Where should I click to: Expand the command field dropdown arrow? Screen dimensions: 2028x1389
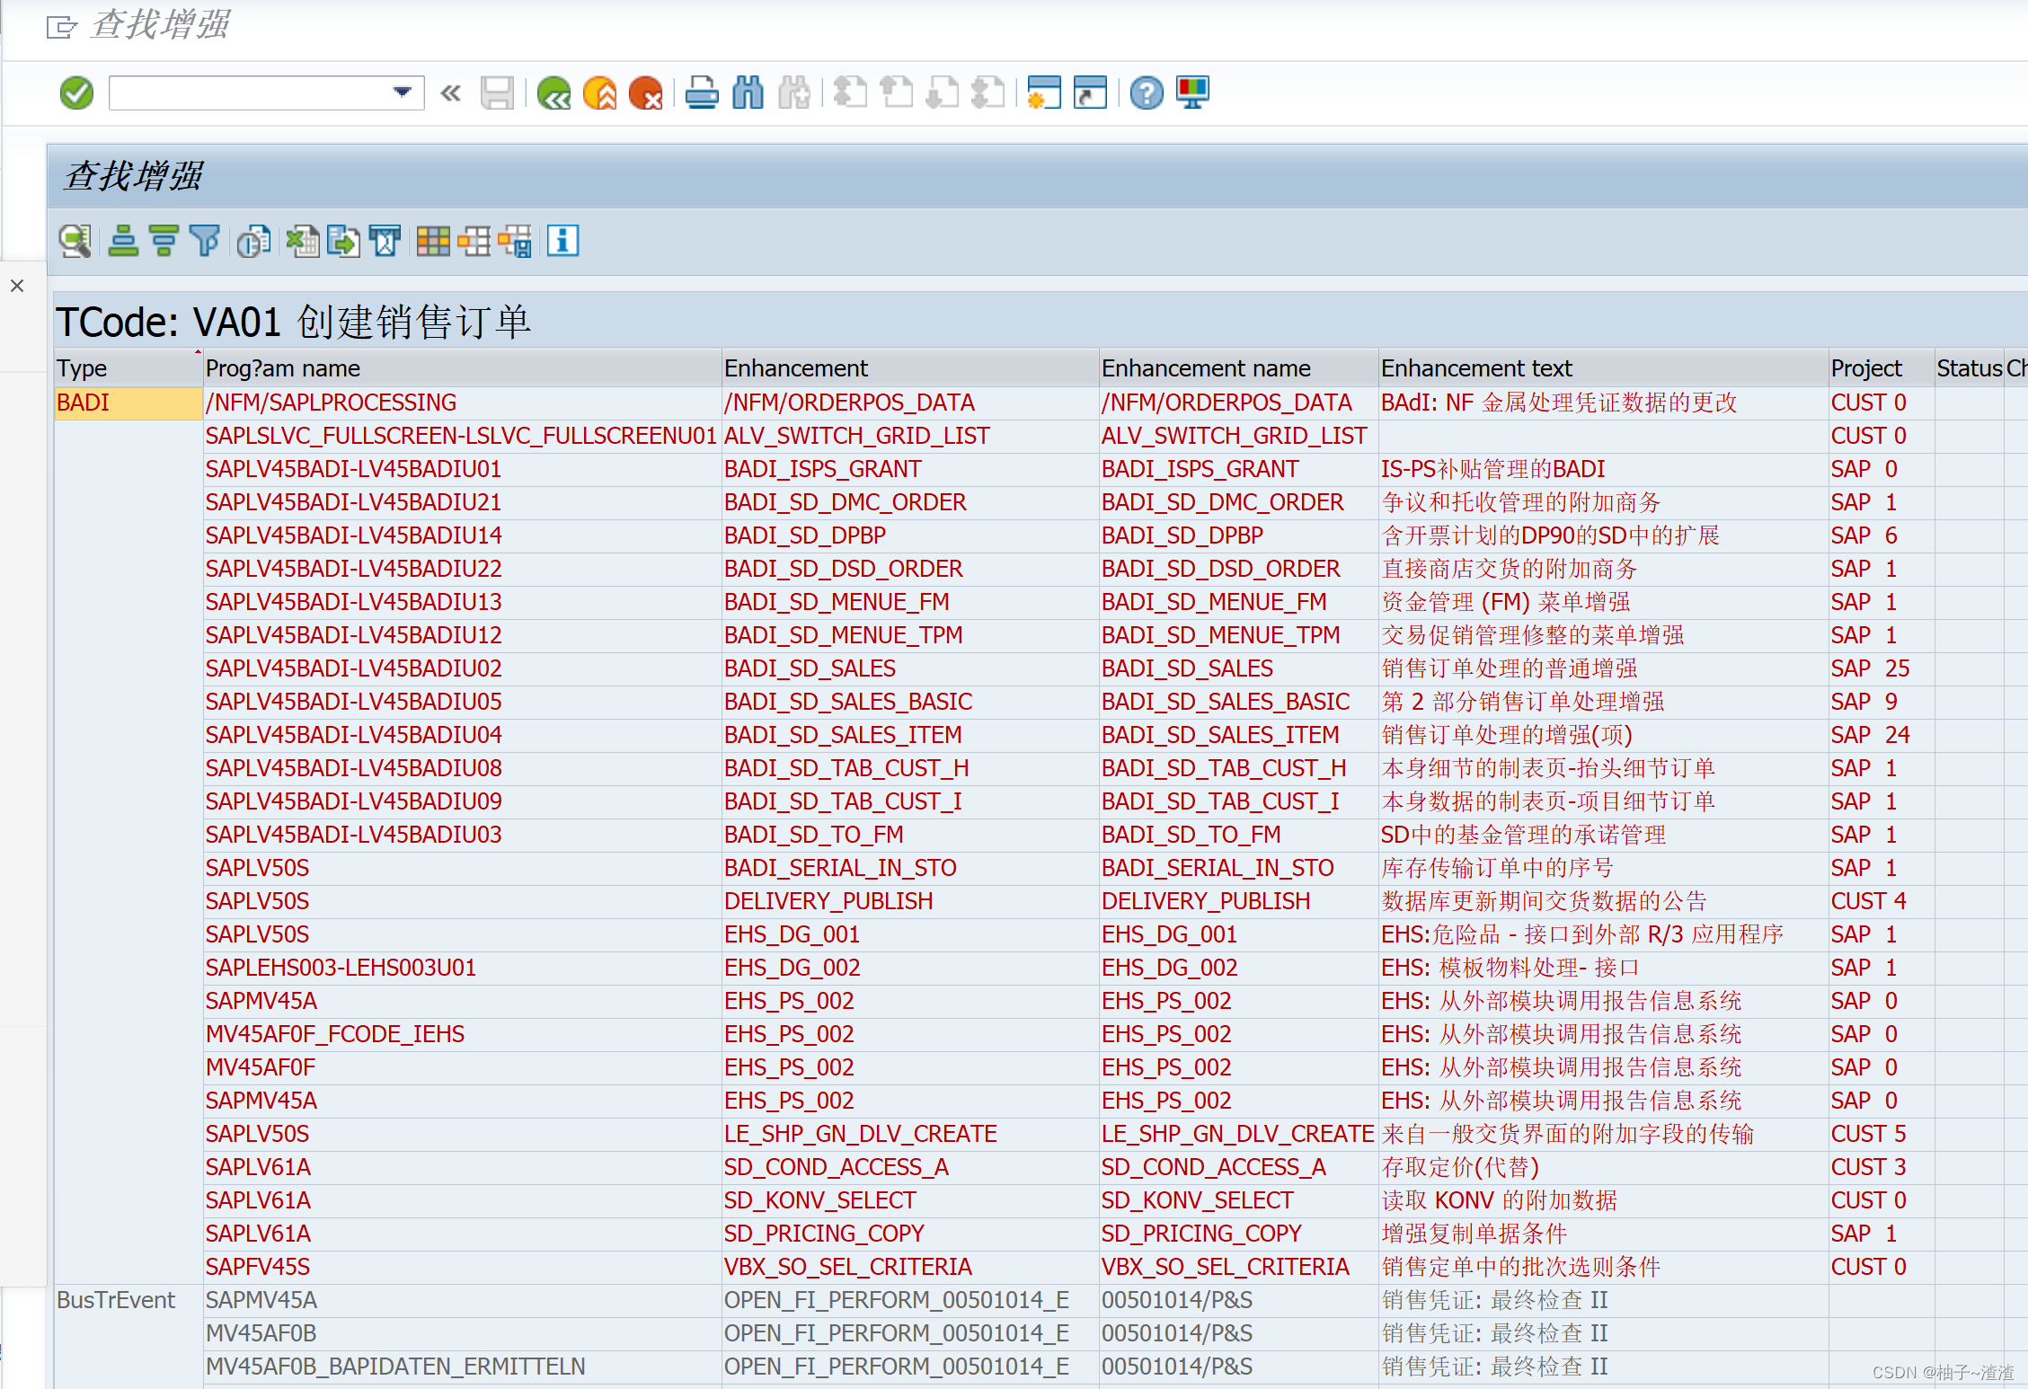tap(402, 92)
